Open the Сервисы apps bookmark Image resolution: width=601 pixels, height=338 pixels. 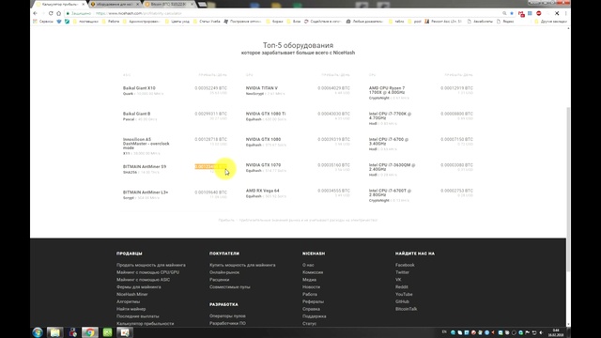(43, 22)
